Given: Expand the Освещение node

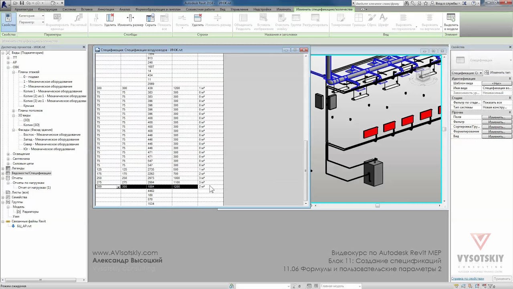Looking at the screenshot, I should pos(8,154).
